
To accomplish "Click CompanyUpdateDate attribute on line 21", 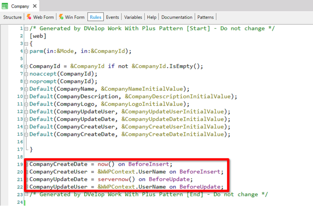I will point(59,179).
